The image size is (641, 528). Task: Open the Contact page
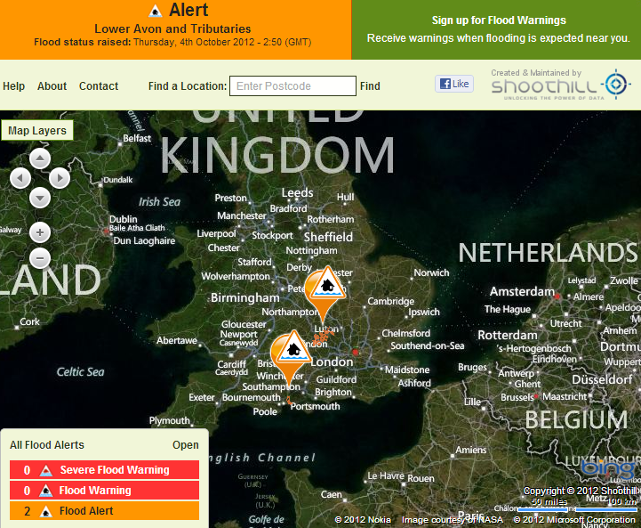tap(99, 86)
